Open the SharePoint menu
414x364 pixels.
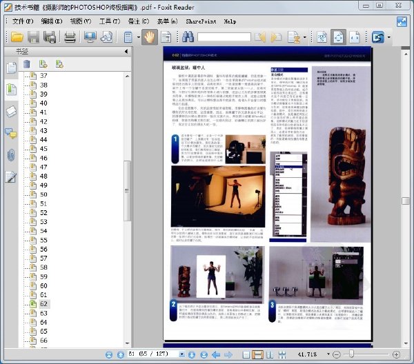(x=201, y=21)
